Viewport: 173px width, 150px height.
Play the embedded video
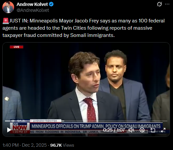tap(9, 130)
